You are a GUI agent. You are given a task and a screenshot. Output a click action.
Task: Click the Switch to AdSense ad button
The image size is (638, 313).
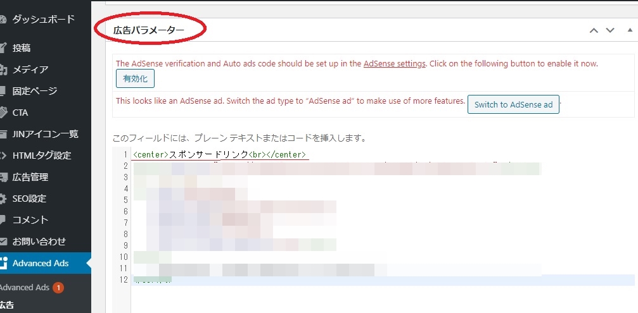tap(513, 105)
